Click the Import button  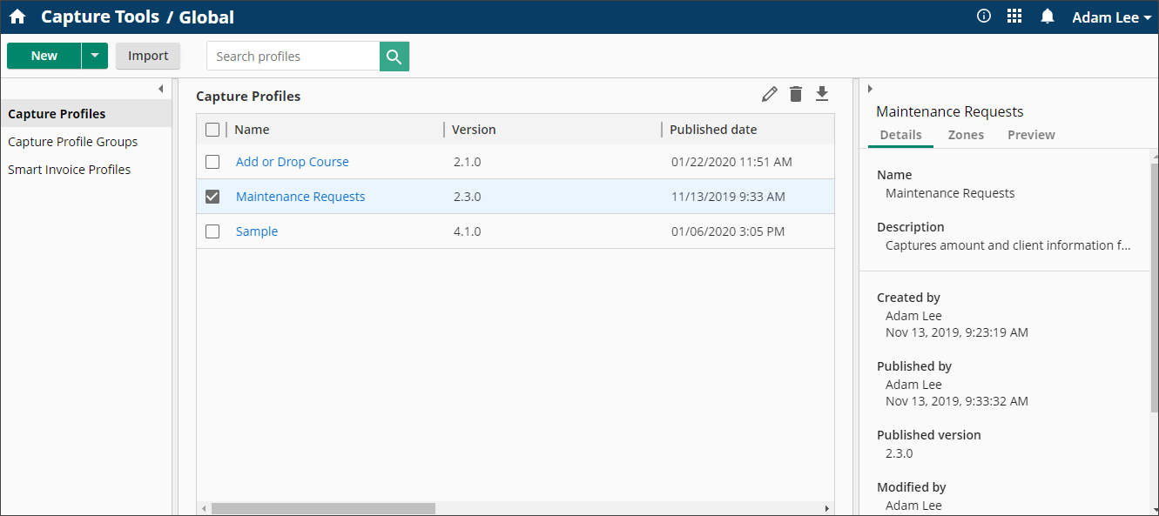pos(147,55)
